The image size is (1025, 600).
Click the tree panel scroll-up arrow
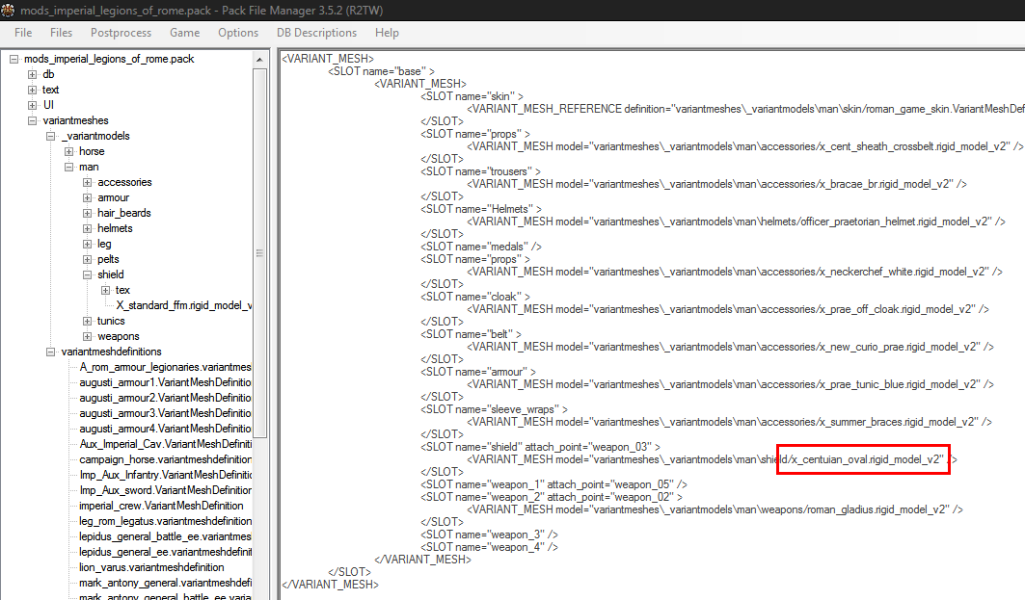coord(259,60)
